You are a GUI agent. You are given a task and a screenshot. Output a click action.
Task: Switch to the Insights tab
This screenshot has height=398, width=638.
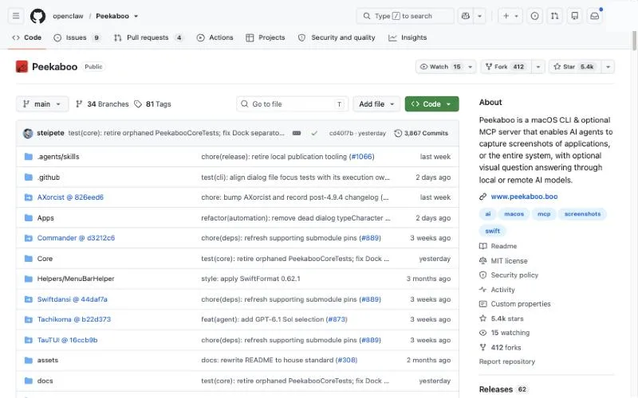[408, 37]
